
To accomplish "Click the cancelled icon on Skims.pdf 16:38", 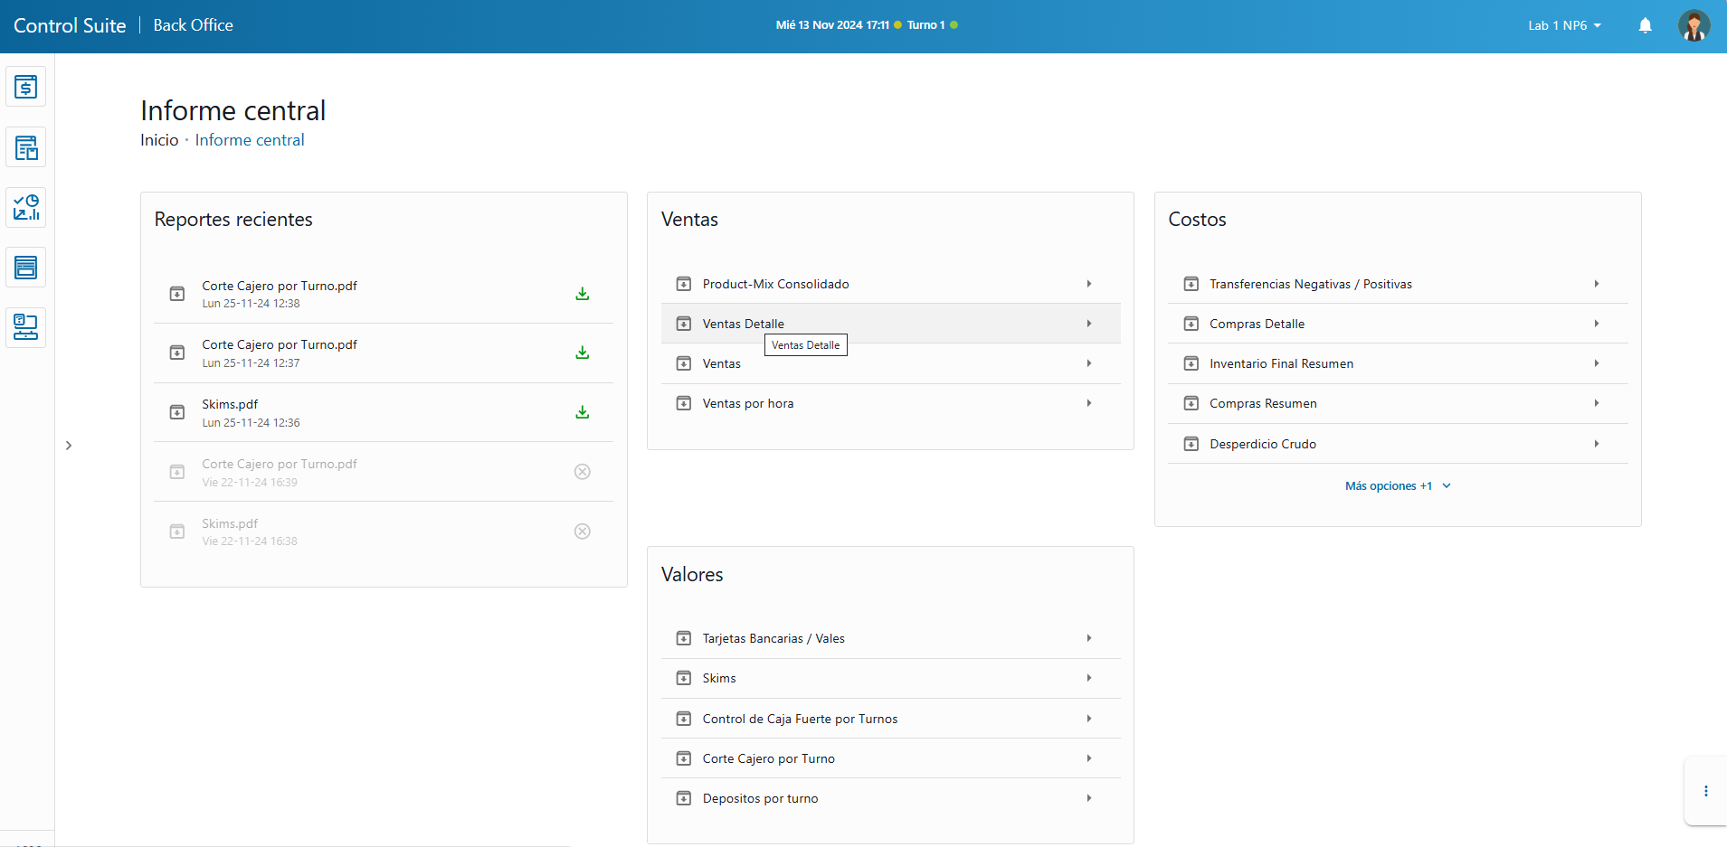I will coord(582,532).
